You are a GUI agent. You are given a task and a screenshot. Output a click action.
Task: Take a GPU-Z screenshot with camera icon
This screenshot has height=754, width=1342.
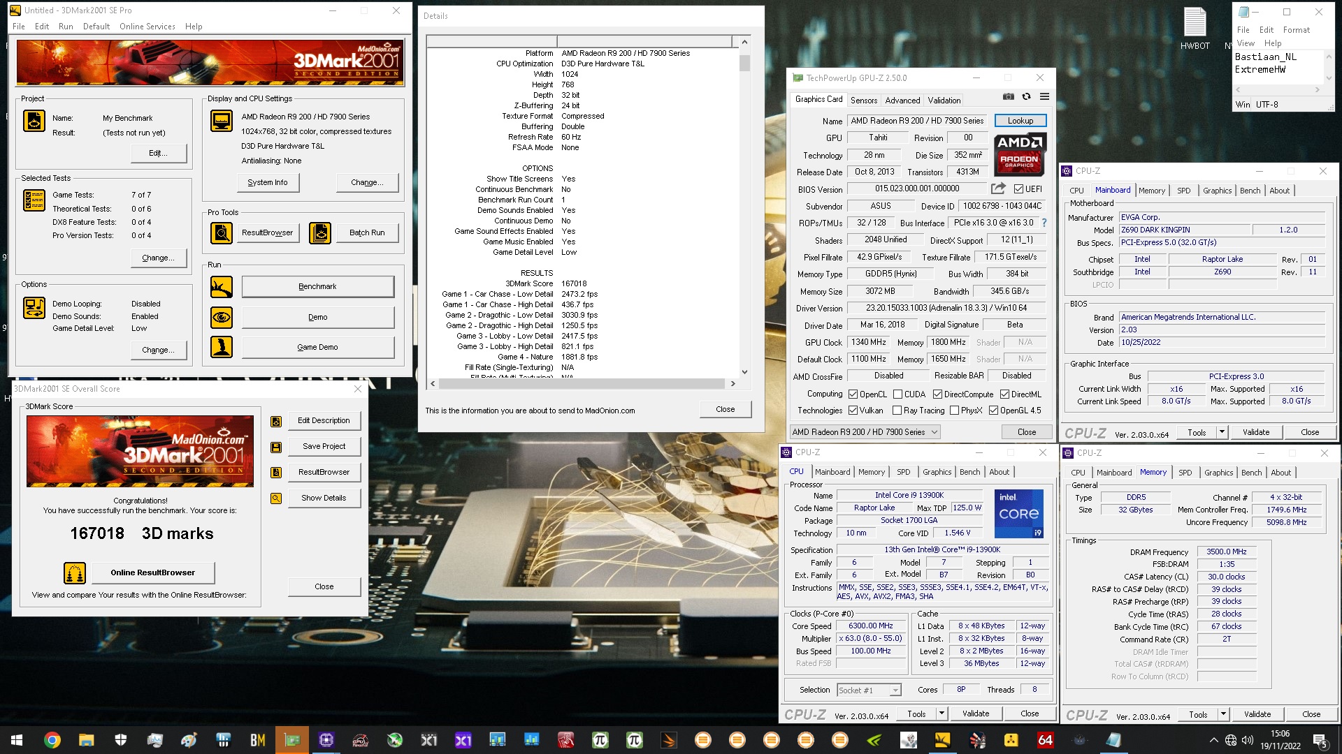point(1008,96)
